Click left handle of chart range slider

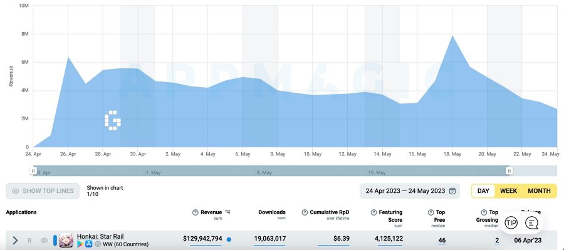click(x=33, y=171)
